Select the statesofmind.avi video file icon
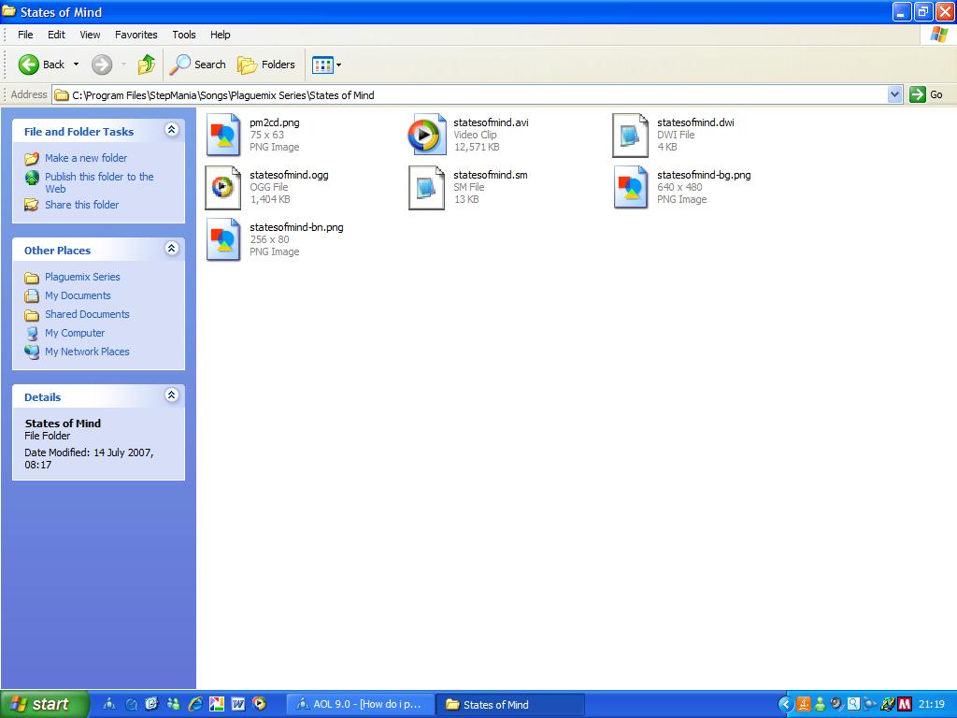957x718 pixels. point(426,135)
